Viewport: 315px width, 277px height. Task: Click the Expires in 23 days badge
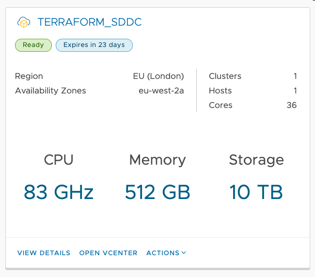tap(94, 45)
